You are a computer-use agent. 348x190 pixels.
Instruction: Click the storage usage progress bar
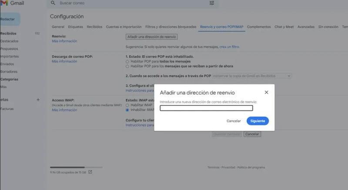coord(76,167)
